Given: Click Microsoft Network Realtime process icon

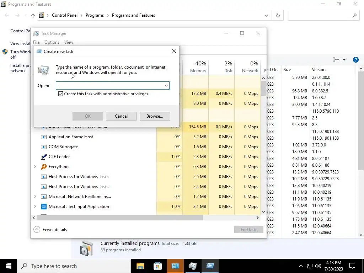Looking at the screenshot, I should (x=44, y=196).
